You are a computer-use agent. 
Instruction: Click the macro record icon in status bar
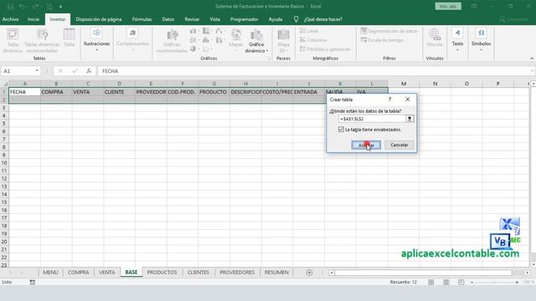pyautogui.click(x=33, y=283)
